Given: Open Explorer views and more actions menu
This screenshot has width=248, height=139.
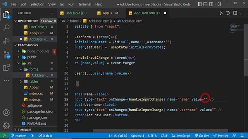Looking at the screenshot, I should click(x=51, y=13).
